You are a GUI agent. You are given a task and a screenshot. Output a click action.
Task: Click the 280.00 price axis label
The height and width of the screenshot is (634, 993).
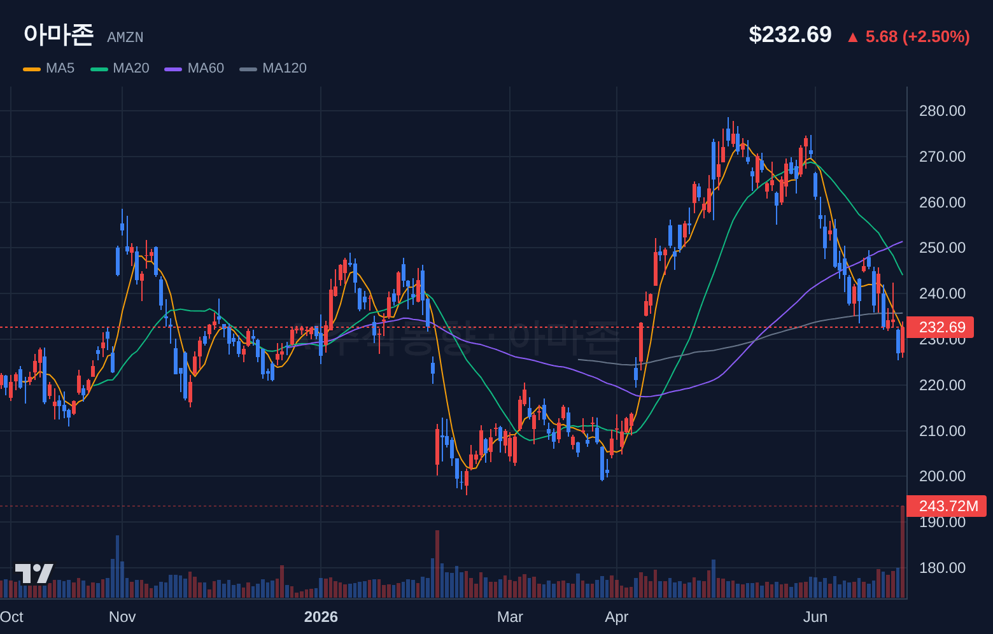pyautogui.click(x=942, y=111)
